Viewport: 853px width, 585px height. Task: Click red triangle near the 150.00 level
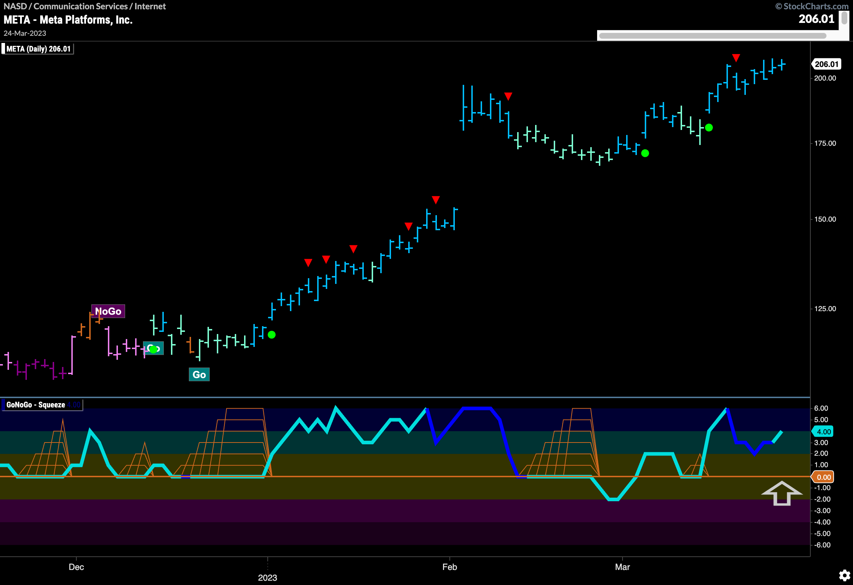436,200
